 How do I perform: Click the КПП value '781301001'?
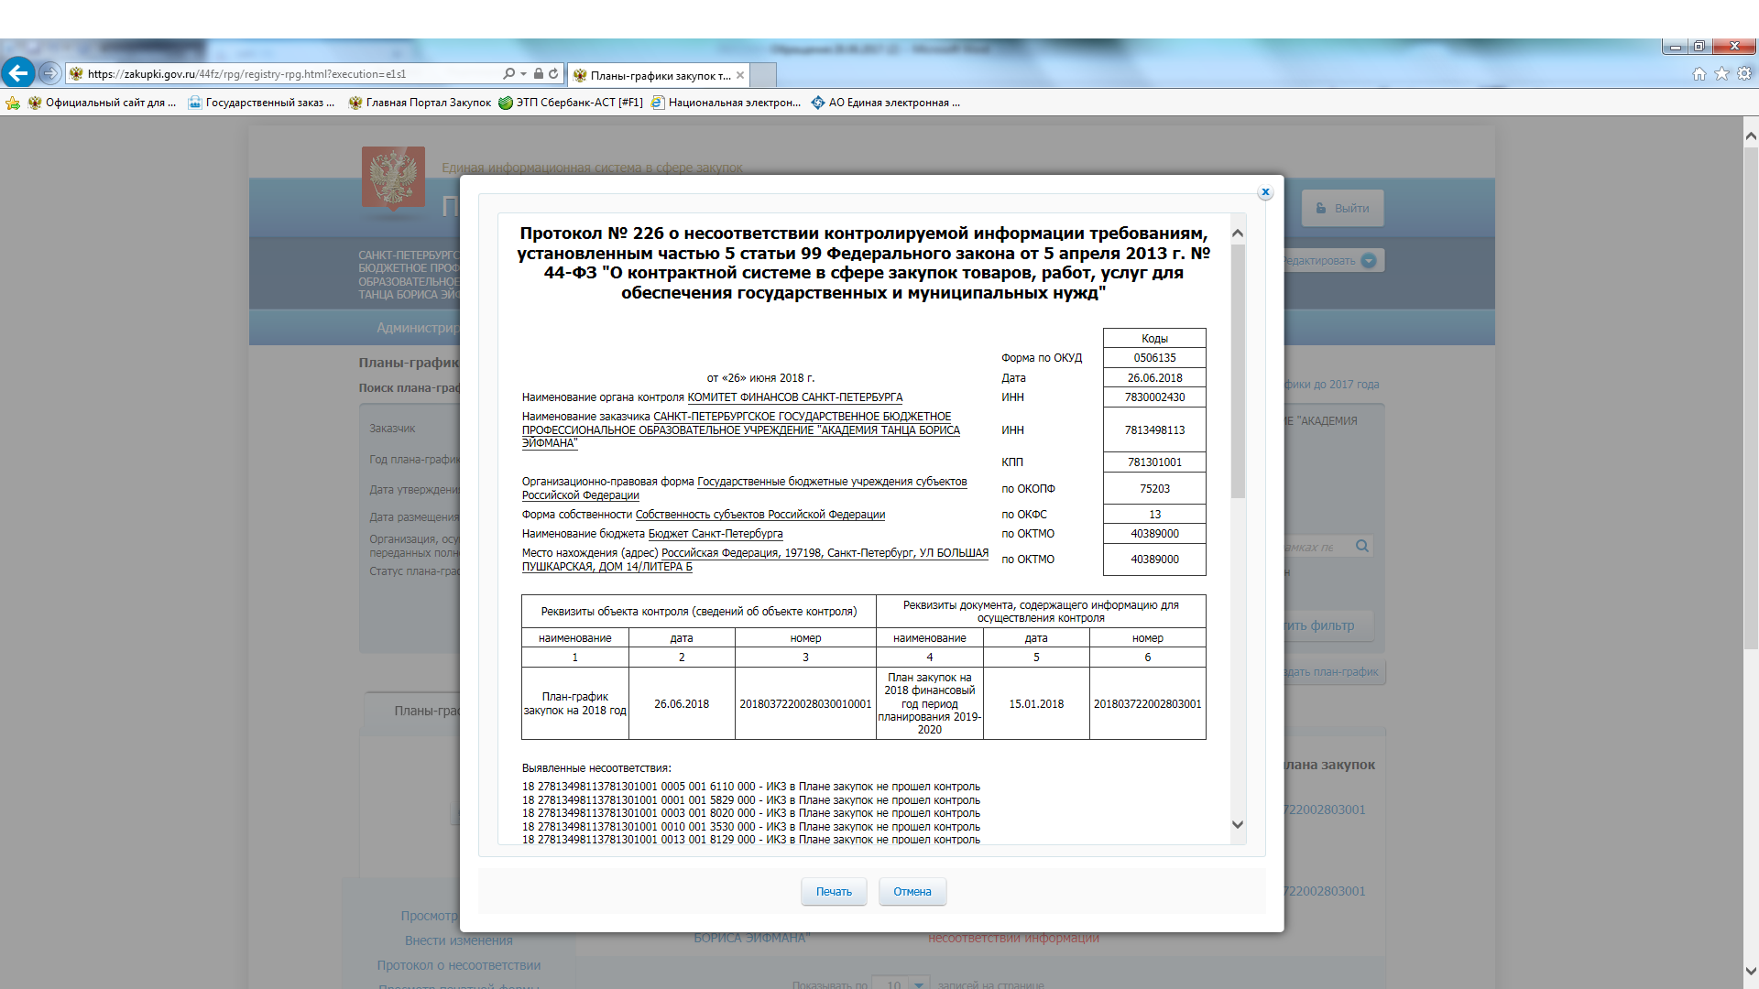[x=1154, y=462]
